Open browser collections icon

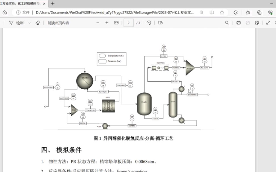[x=259, y=12]
